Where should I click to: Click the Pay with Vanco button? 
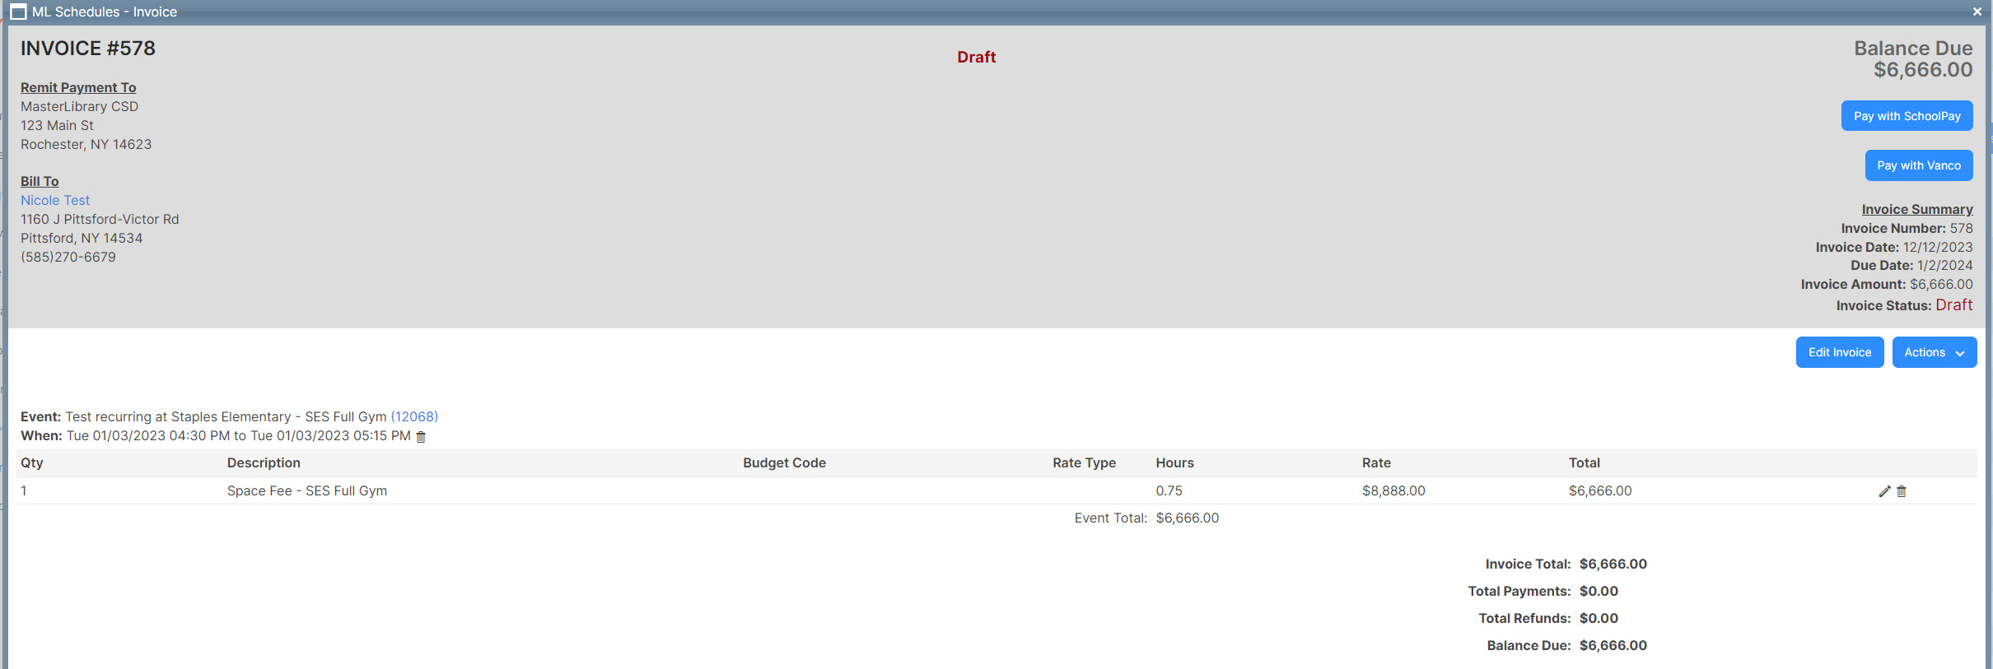pos(1918,165)
